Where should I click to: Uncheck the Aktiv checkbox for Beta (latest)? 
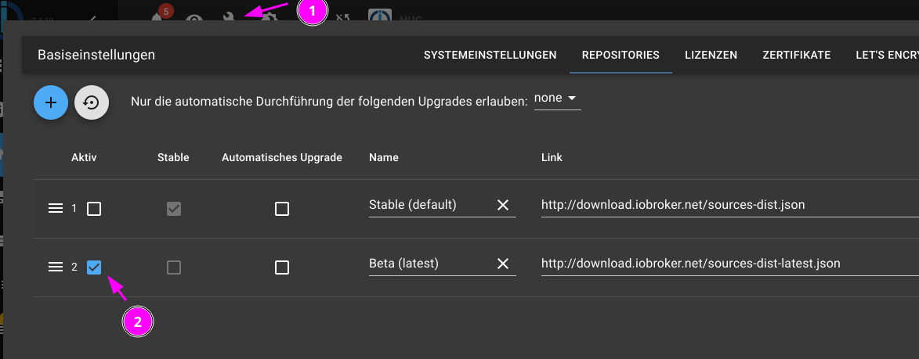(x=94, y=267)
